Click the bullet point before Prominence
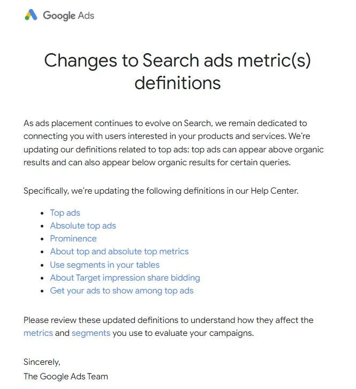Screen dimensions: 356x389 click(43, 239)
